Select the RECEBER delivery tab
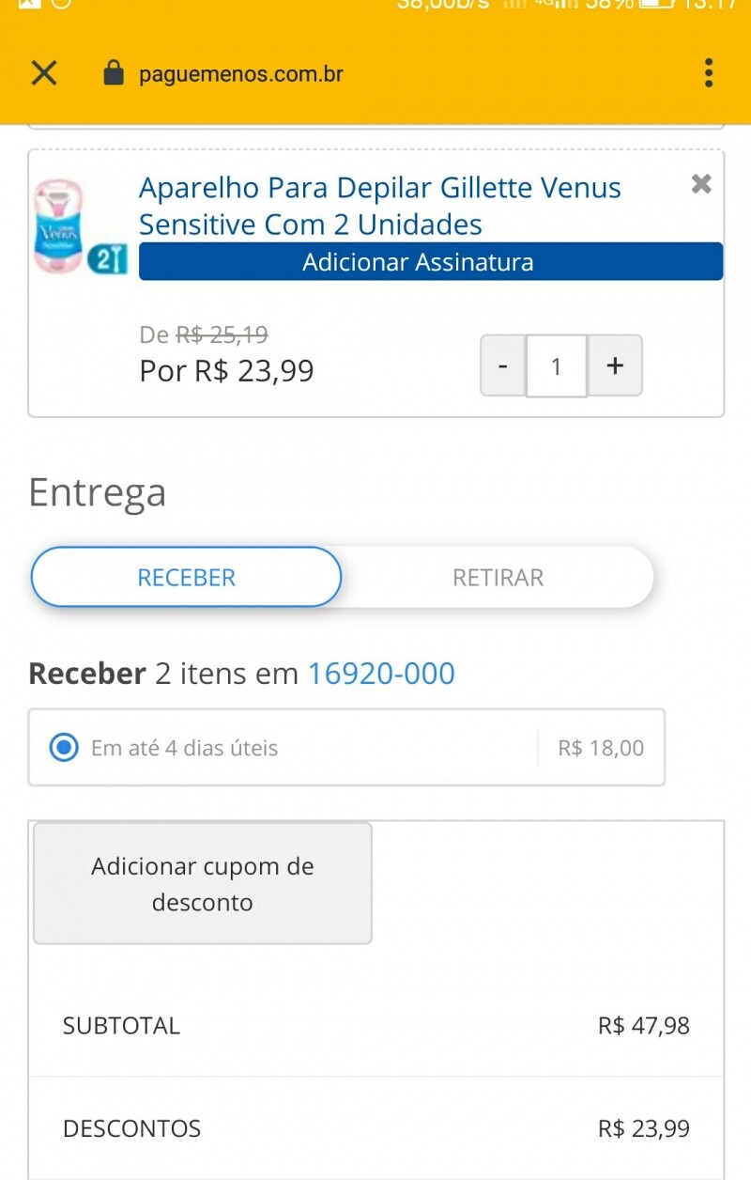The width and height of the screenshot is (751, 1180). click(x=186, y=577)
